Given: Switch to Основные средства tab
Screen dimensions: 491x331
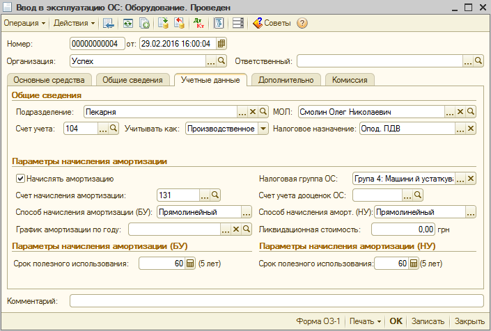Looking at the screenshot, I should [x=49, y=80].
